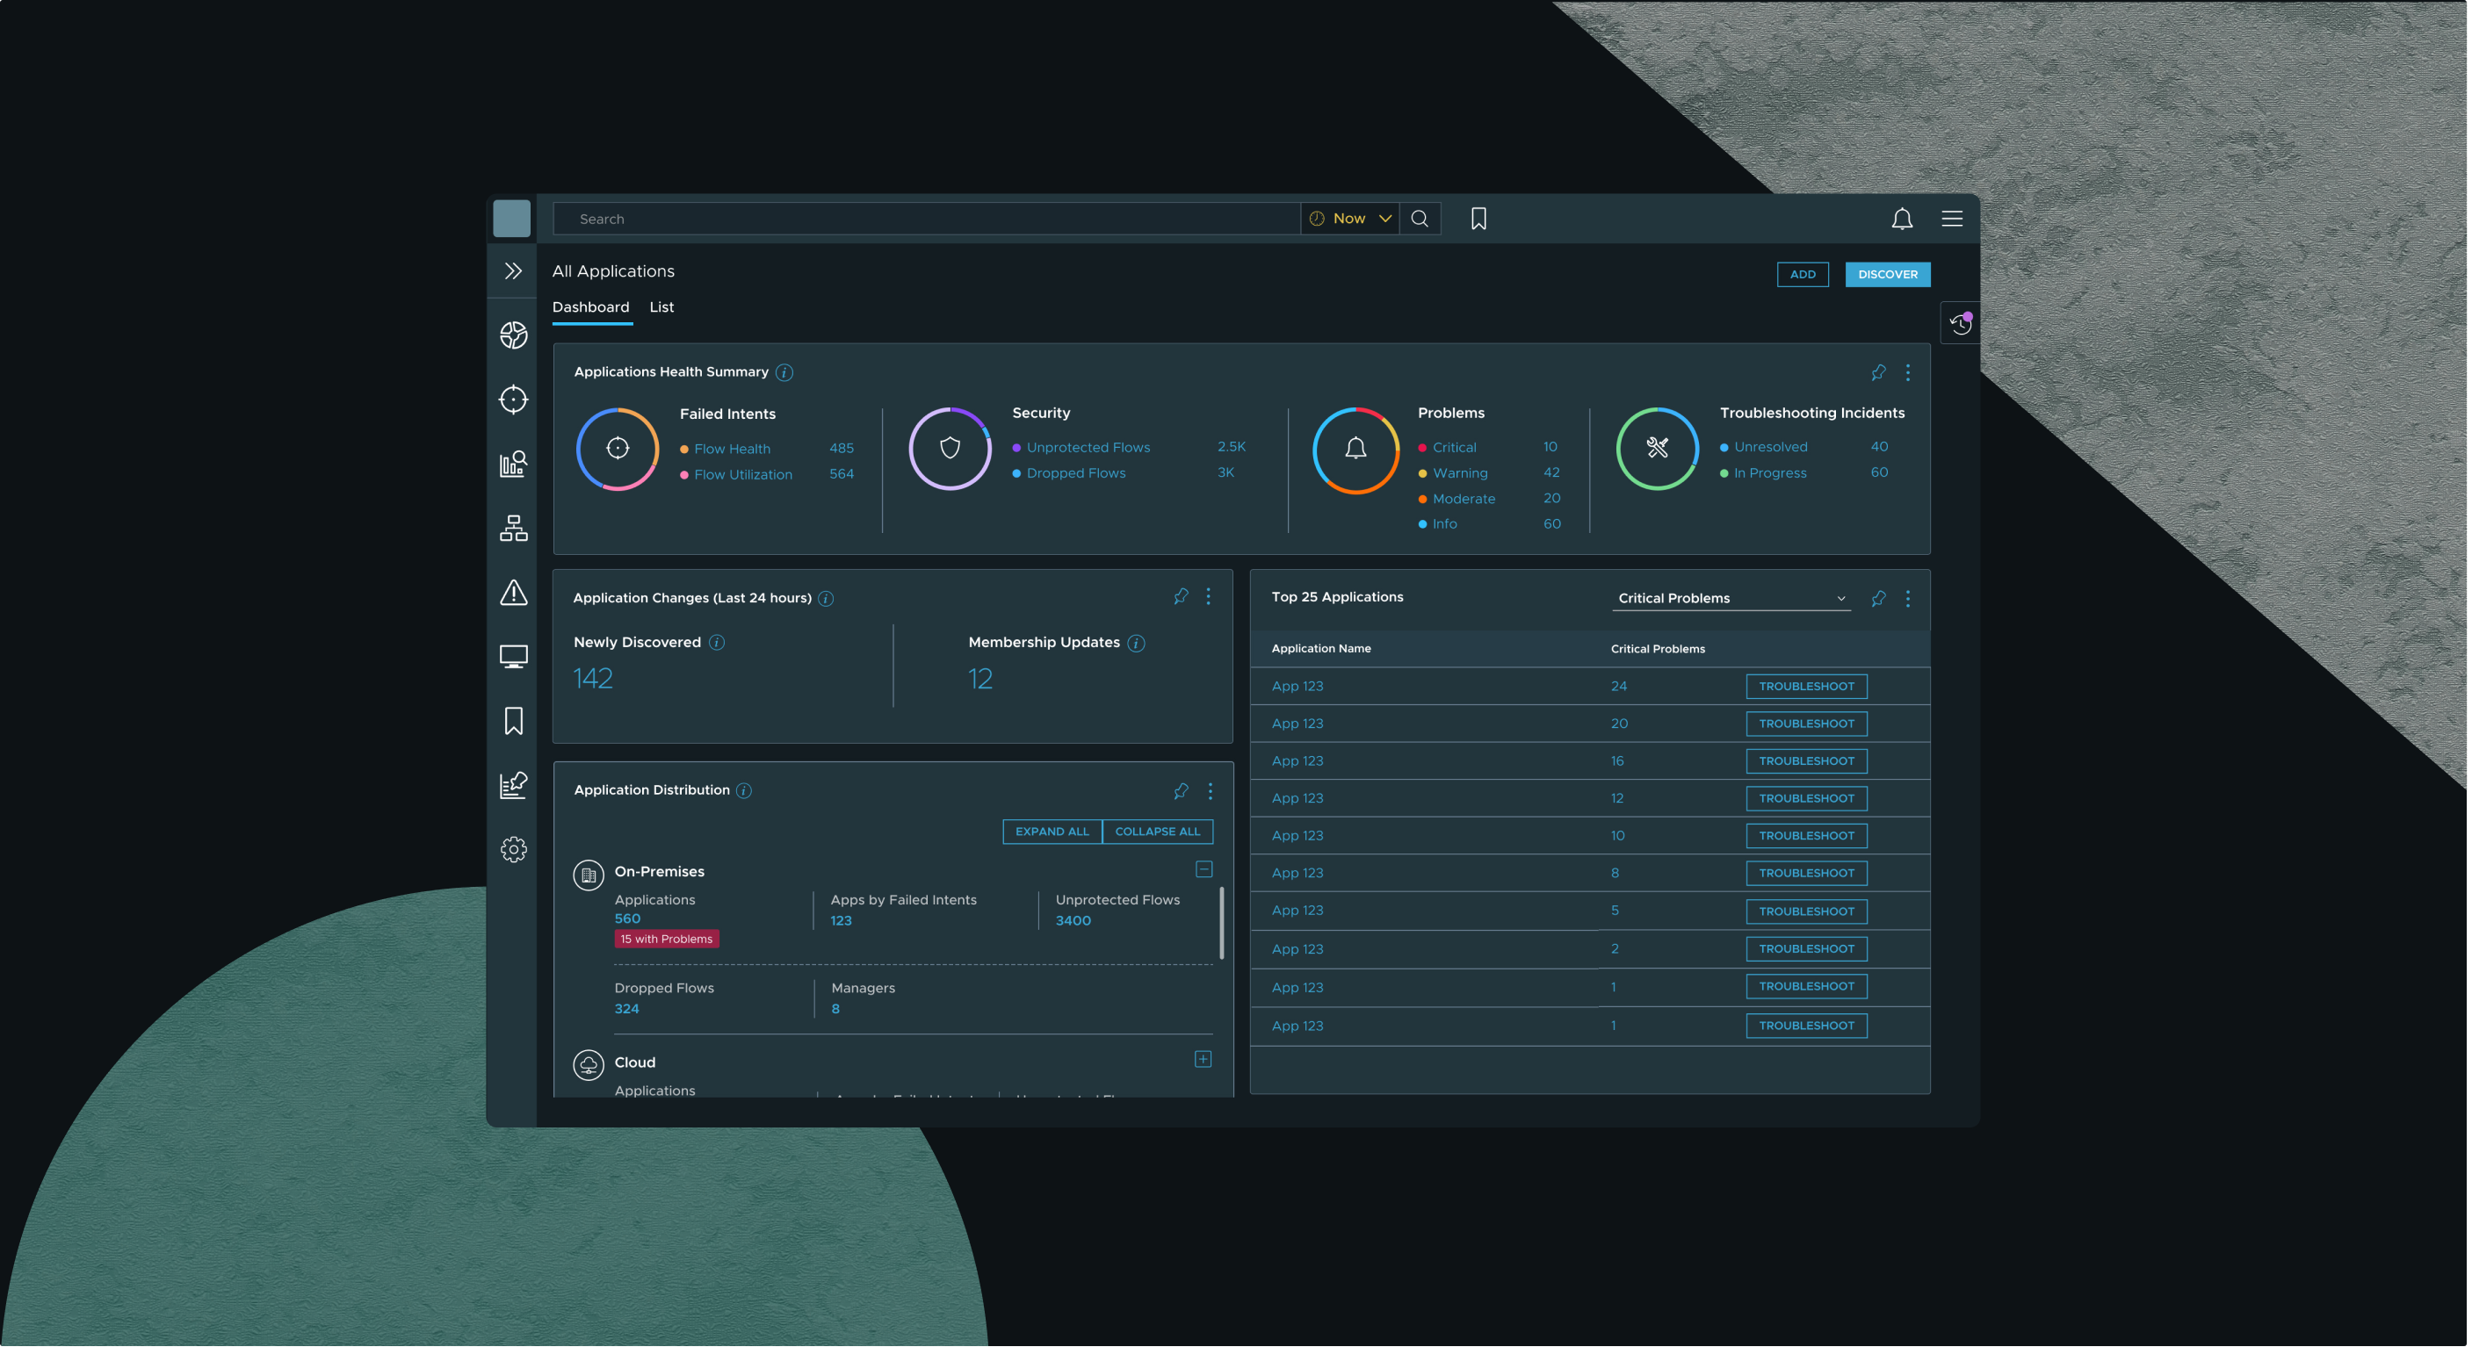The width and height of the screenshot is (2472, 1347).
Task: Click EXPAND ALL button
Action: pyautogui.click(x=1052, y=832)
